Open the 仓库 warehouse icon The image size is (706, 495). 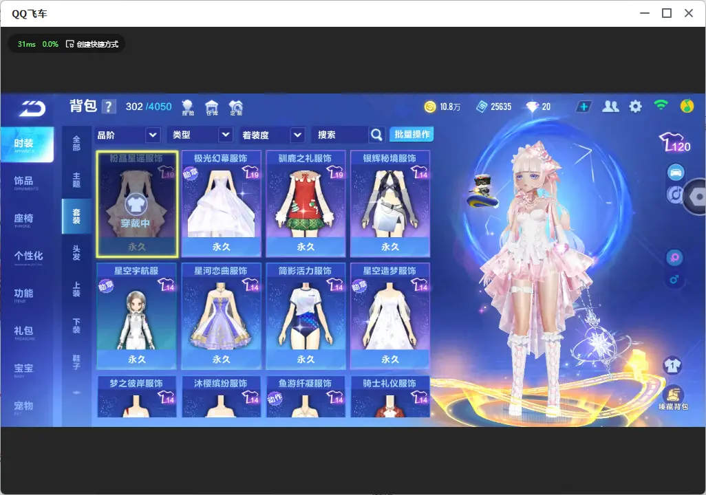(212, 107)
